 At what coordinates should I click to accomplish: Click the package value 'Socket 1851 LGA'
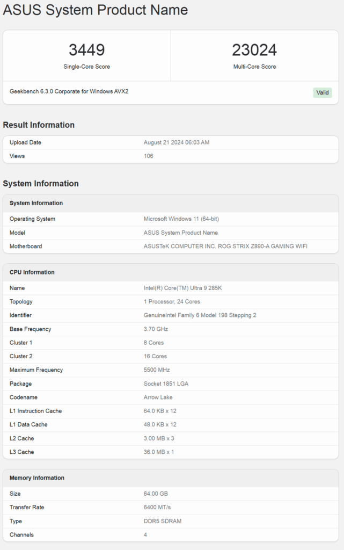pyautogui.click(x=166, y=383)
